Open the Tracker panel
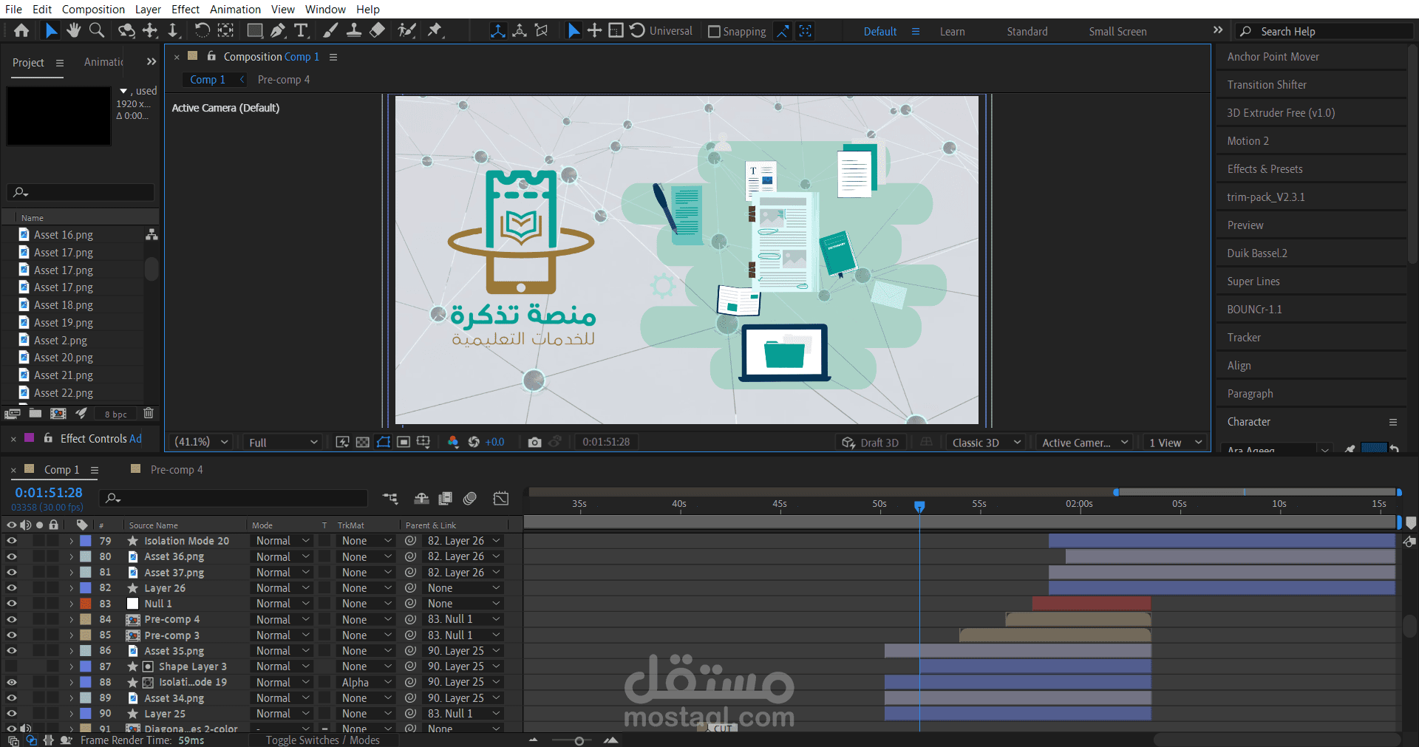This screenshot has width=1419, height=747. click(x=1244, y=338)
